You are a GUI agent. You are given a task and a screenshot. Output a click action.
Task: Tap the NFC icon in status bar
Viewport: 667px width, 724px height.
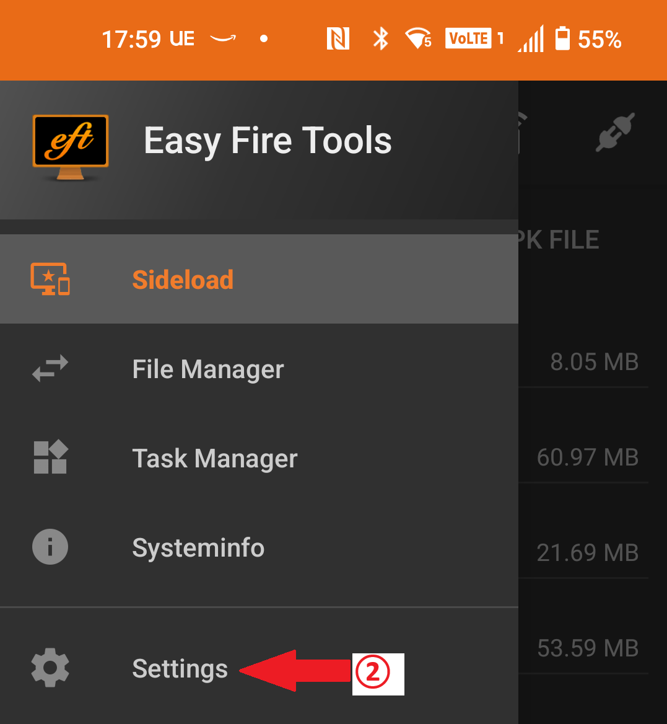tap(338, 38)
